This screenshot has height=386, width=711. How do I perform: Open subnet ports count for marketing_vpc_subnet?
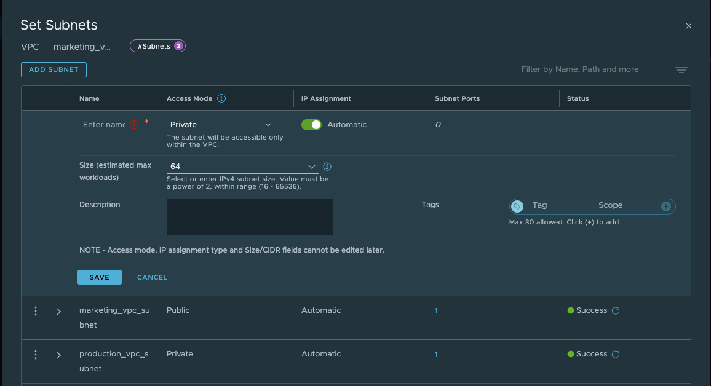[x=436, y=311]
